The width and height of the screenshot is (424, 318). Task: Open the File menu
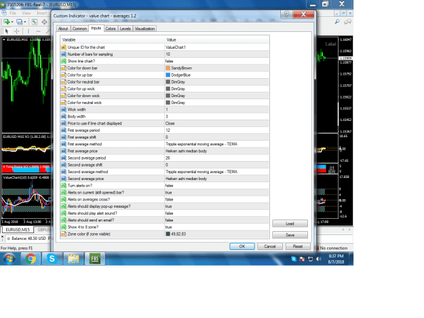click(13, 13)
